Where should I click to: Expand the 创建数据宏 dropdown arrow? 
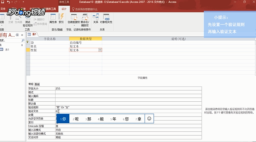point(74,25)
